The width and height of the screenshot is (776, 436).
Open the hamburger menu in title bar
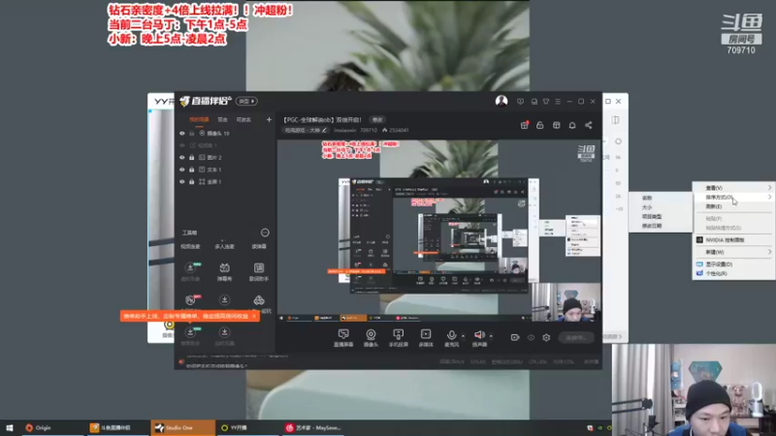[x=558, y=102]
